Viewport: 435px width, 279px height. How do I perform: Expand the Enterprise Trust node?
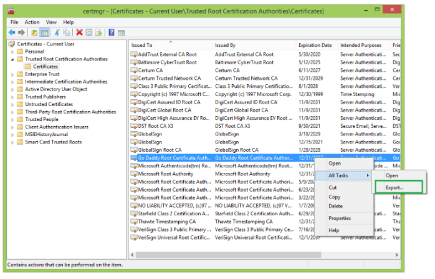[x=12, y=74]
